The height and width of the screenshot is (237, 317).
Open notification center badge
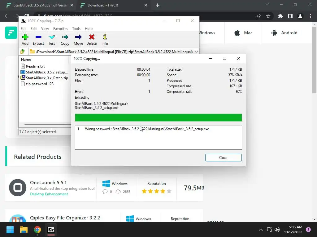coord(308,230)
